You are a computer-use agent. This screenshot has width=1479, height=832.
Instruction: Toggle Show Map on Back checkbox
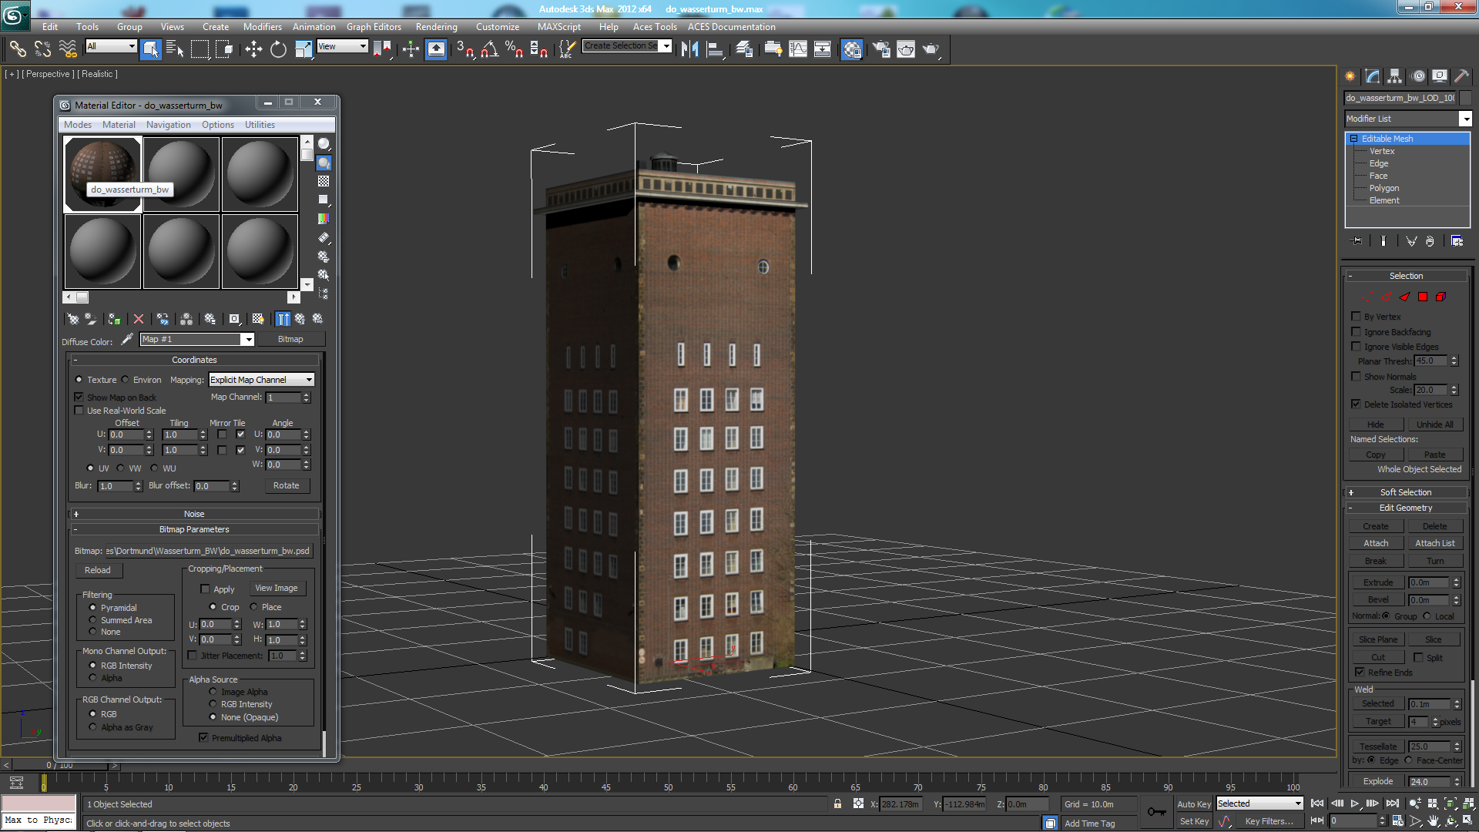click(x=79, y=398)
